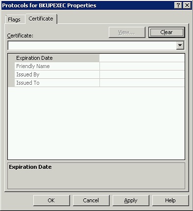Click the Expiration Date value cell
Screen dimensions: 193x211
pos(142,58)
